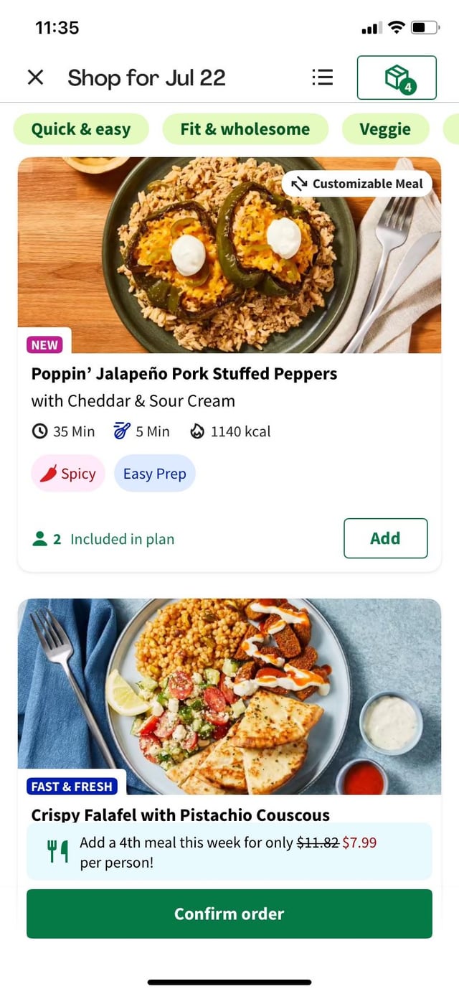Tap the customize swap arrows icon
Viewport: 459px width, 994px height.
pos(299,184)
